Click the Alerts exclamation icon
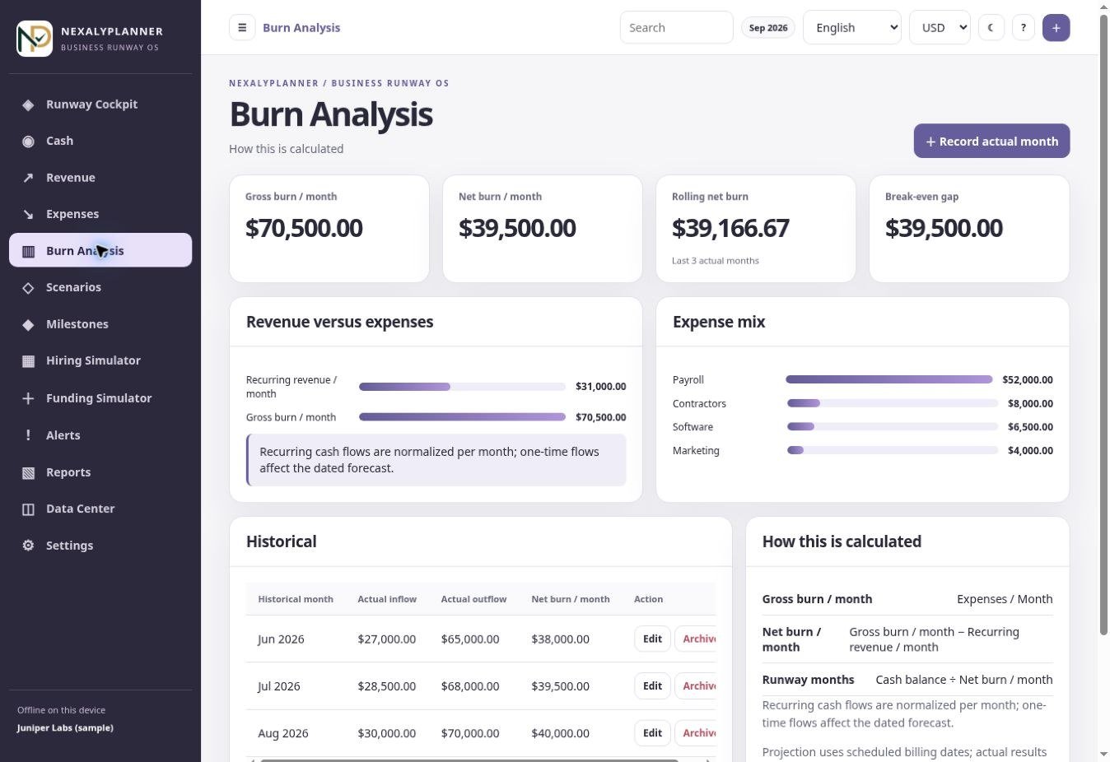The height and width of the screenshot is (762, 1110). (28, 435)
